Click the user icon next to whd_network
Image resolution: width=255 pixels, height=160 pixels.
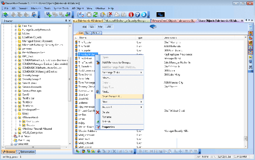point(76,143)
